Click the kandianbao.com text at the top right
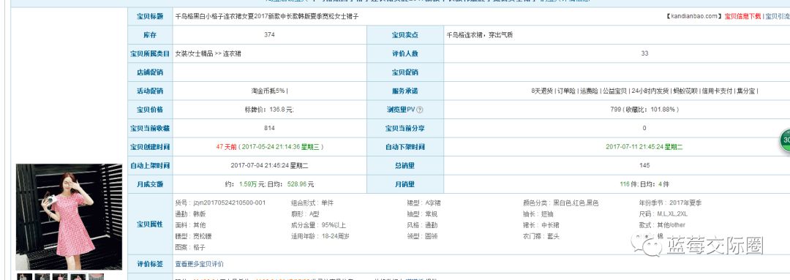Viewport: 790px width, 280px height. [695, 17]
